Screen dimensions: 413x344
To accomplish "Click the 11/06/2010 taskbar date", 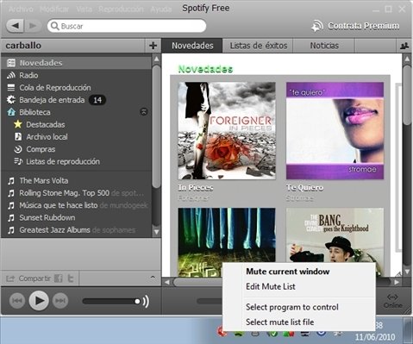I will pos(375,336).
